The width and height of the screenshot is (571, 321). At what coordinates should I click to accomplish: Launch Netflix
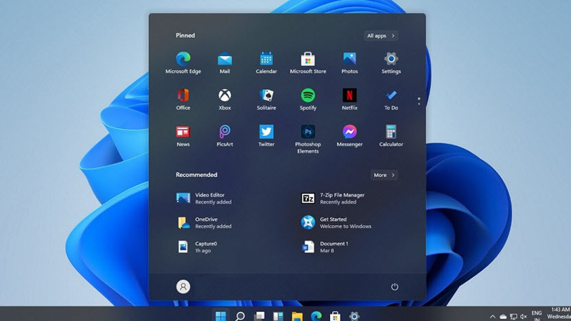click(349, 99)
